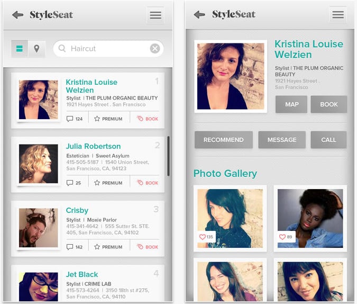The image size is (357, 304).
Task: Open gallery photo of woman with blunt bangs
Action: pos(310,282)
